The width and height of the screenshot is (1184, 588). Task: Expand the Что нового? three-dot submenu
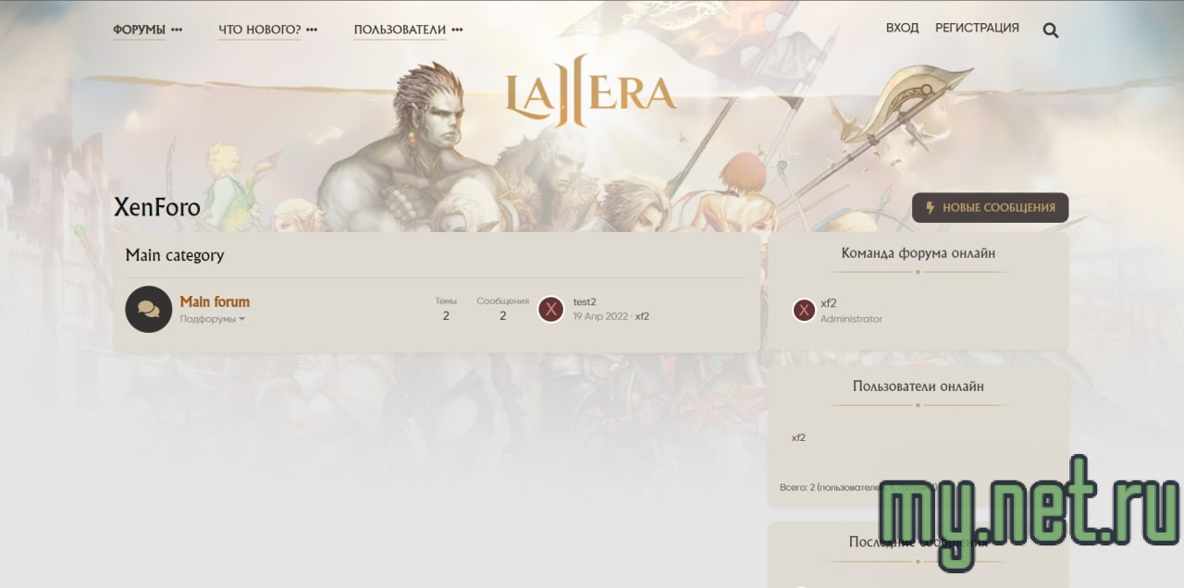point(312,30)
